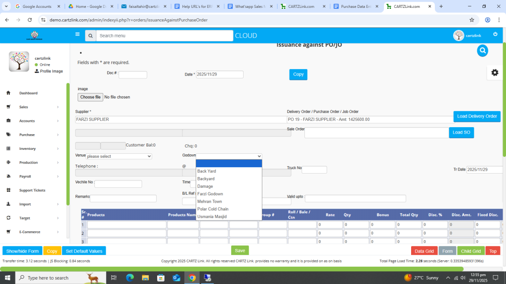The image size is (506, 284).
Task: Open the settings gear icon
Action: pyautogui.click(x=495, y=72)
